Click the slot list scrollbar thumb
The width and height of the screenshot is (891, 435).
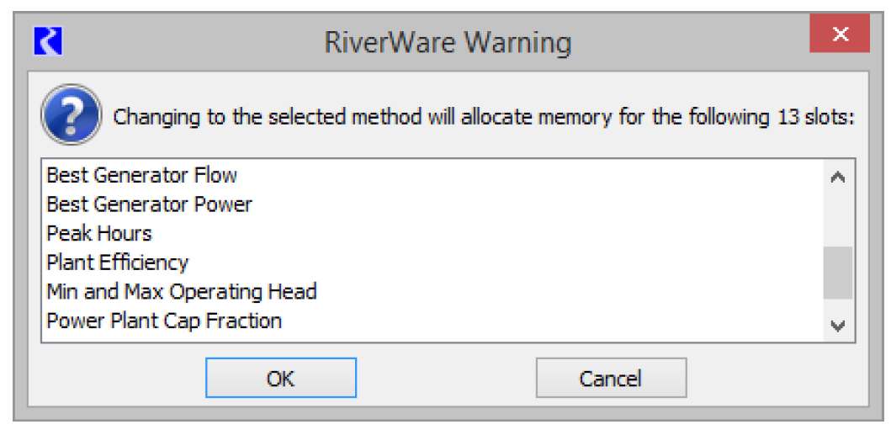pyautogui.click(x=837, y=273)
